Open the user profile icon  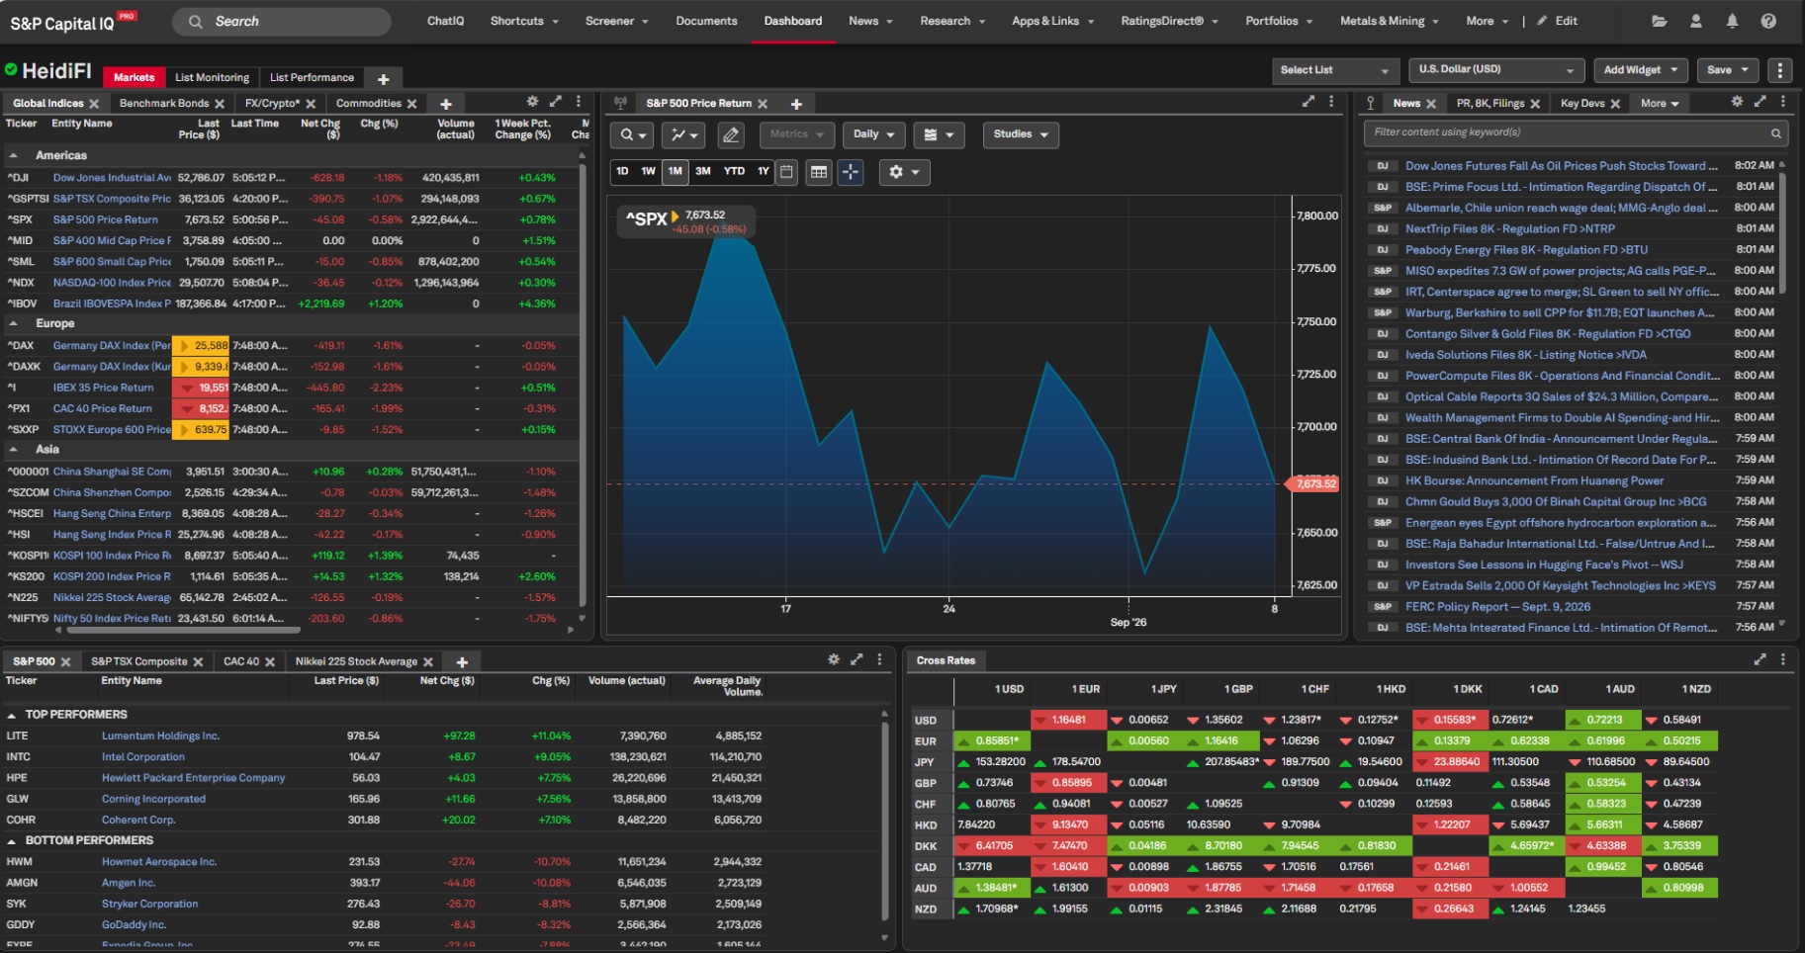pos(1696,21)
